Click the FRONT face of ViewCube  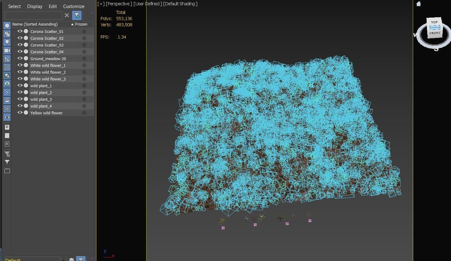point(435,33)
